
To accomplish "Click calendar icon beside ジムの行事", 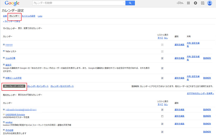I will point(4,58).
